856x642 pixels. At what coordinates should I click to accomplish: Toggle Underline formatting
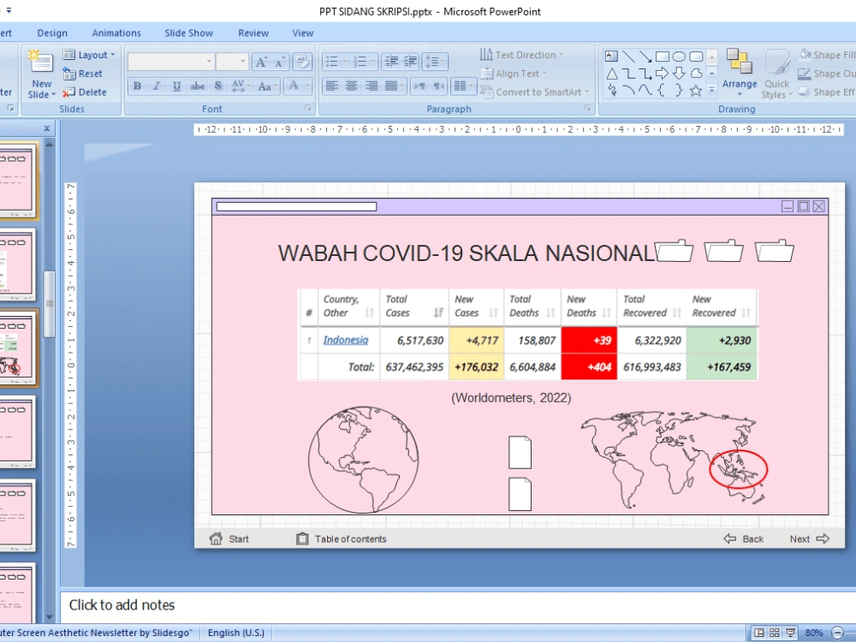(x=176, y=86)
